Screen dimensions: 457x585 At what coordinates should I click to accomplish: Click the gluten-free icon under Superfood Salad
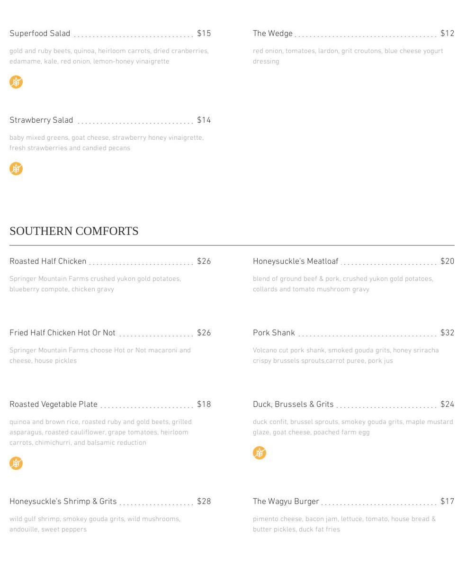(x=16, y=82)
